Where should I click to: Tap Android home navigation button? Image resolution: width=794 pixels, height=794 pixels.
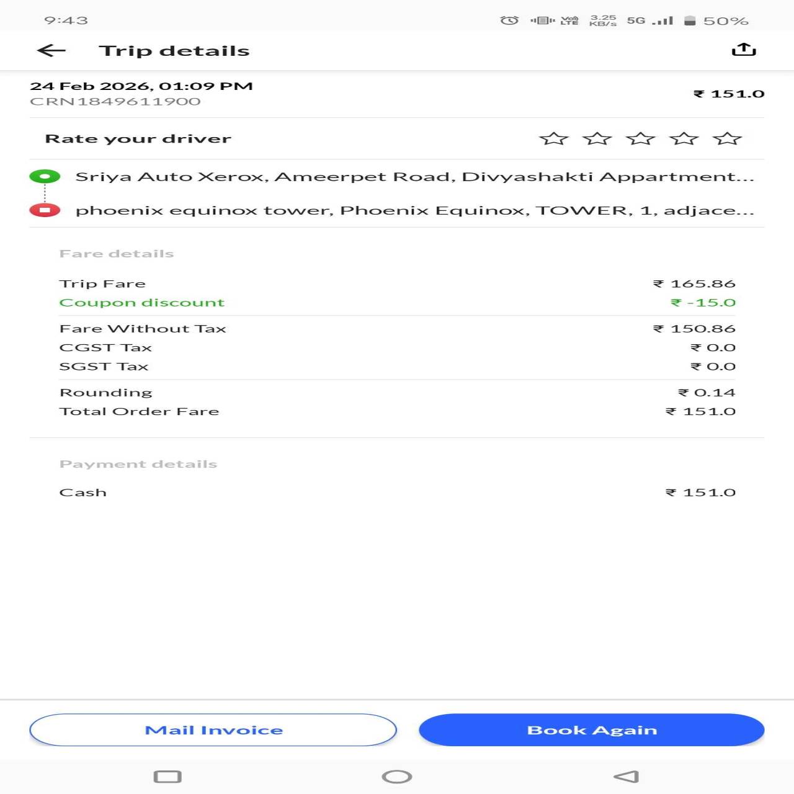point(397,777)
